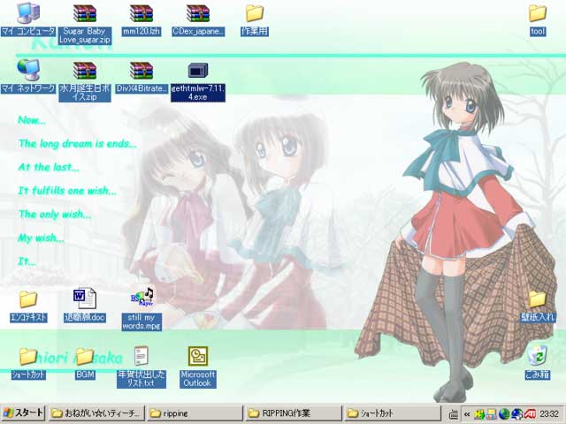The height and width of the screenshot is (424, 566).
Task: Open the tool folder at top right
Action: (537, 13)
